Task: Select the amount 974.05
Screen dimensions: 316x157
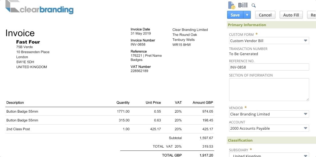Action: [x=208, y=111]
